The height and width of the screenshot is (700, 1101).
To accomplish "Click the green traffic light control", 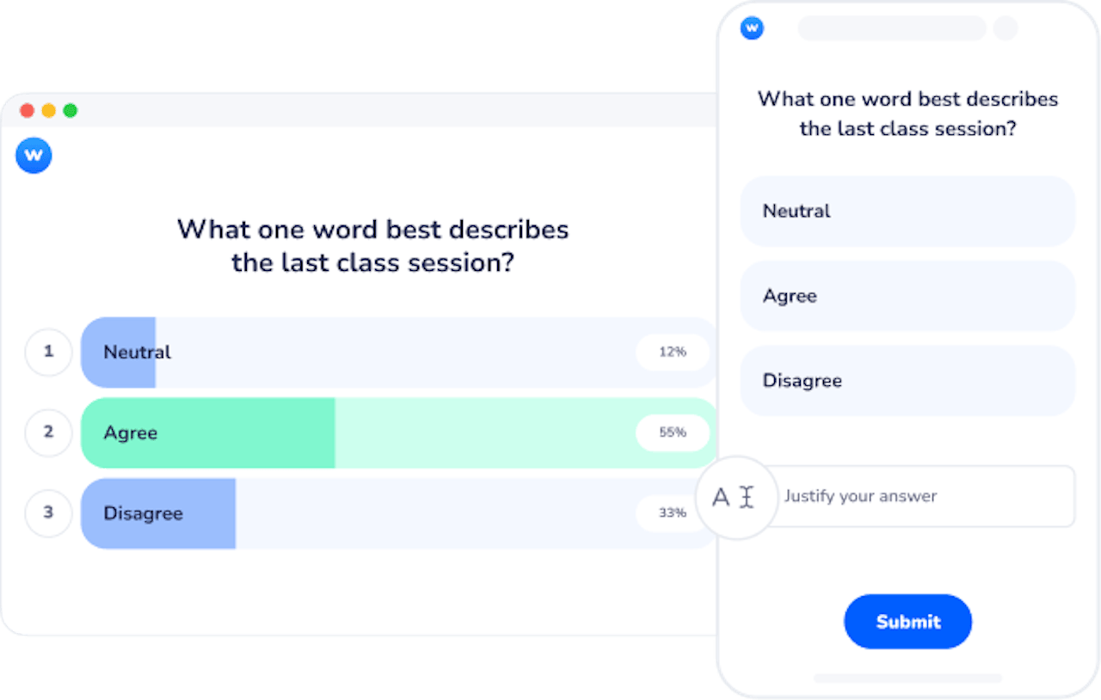I will [70, 111].
